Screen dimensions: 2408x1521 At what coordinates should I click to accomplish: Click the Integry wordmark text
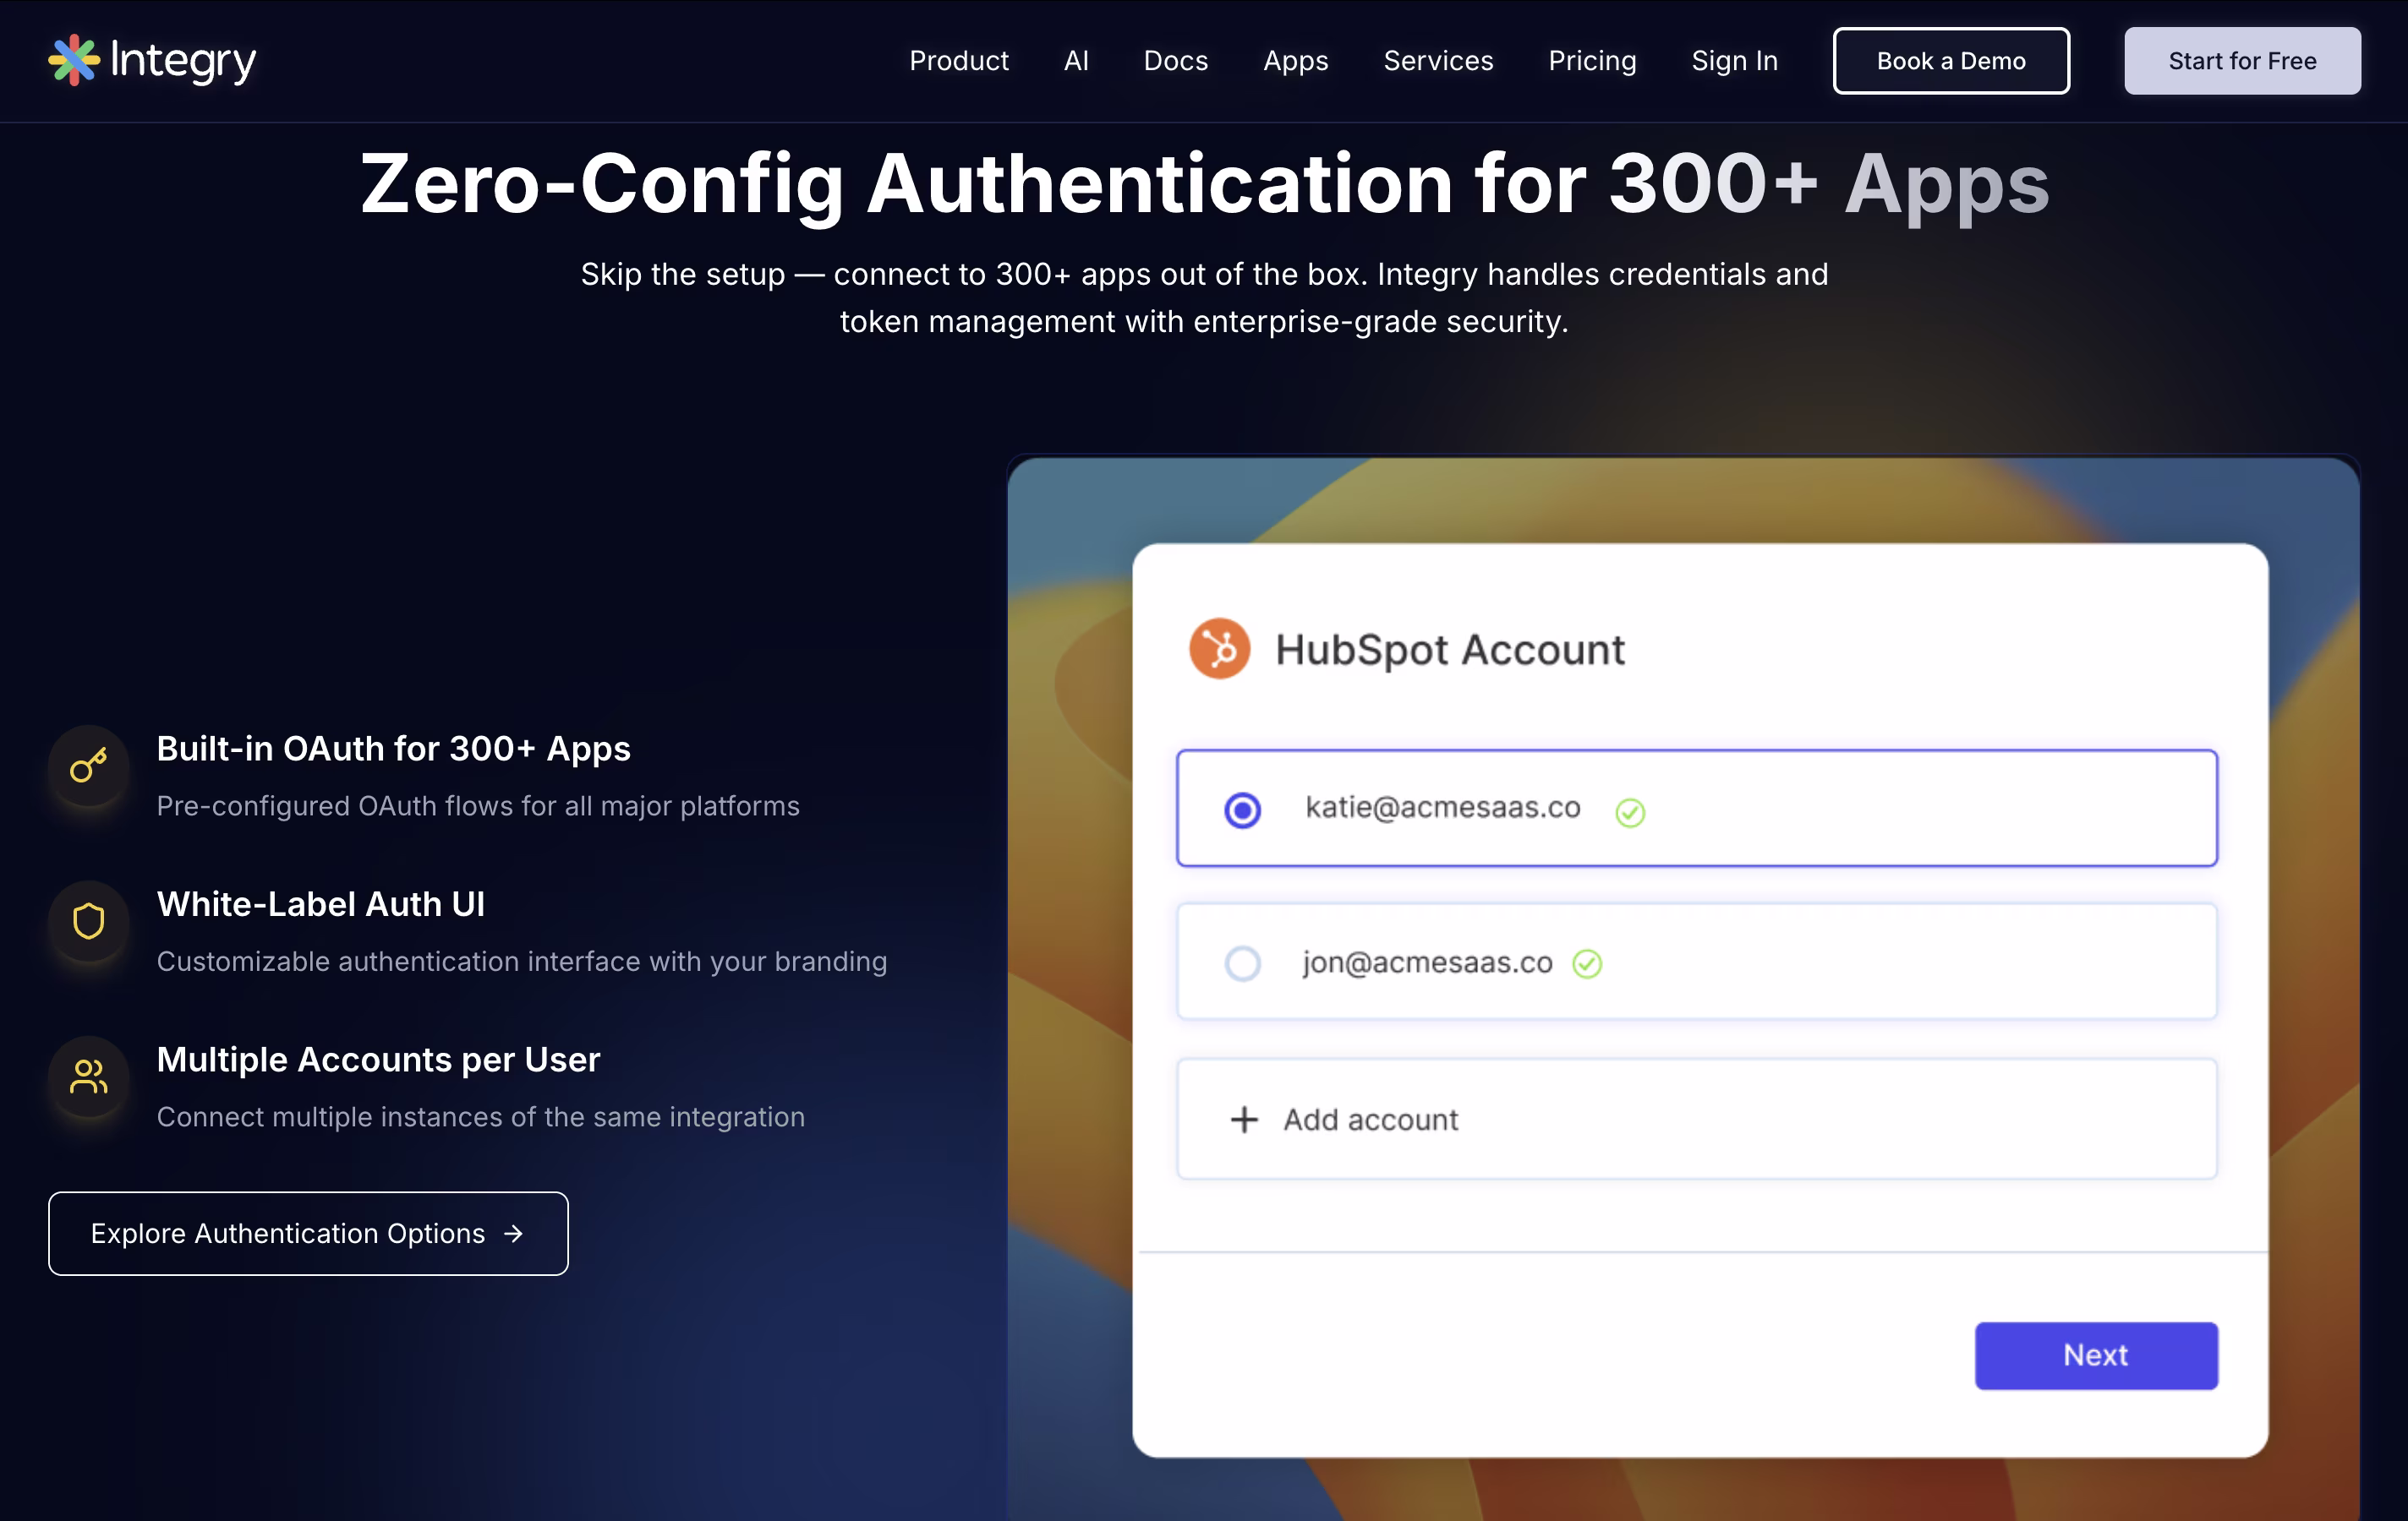pyautogui.click(x=183, y=61)
